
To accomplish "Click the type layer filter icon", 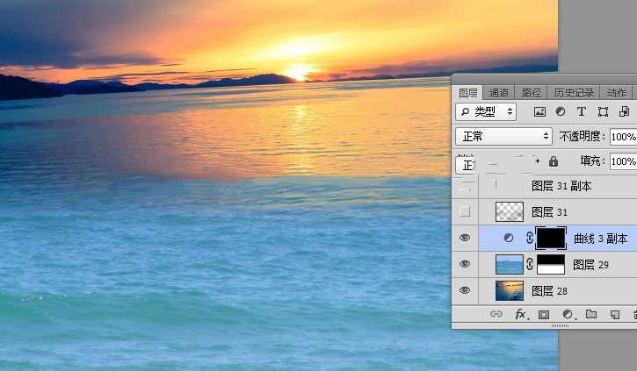I will click(581, 112).
